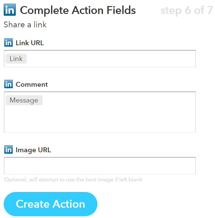
Task: Click the Share a link subtitle
Action: (x=25, y=25)
